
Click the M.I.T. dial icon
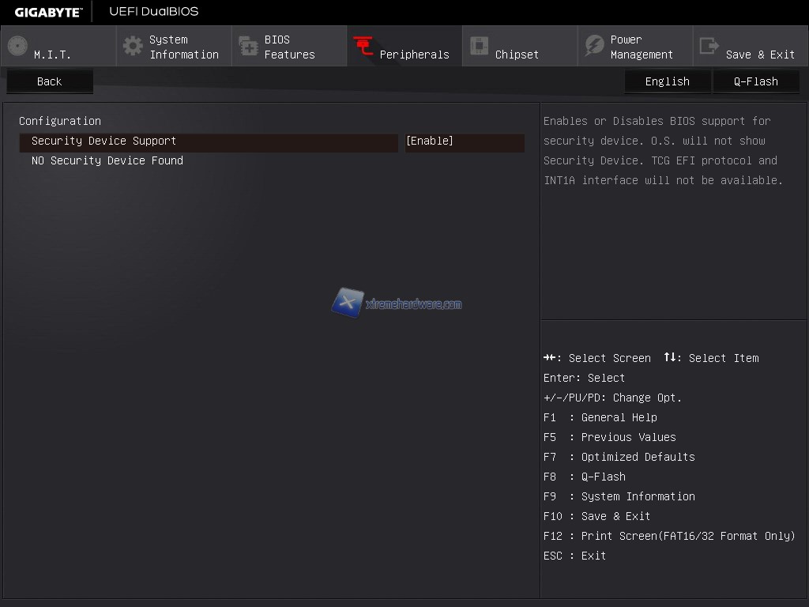coord(17,46)
